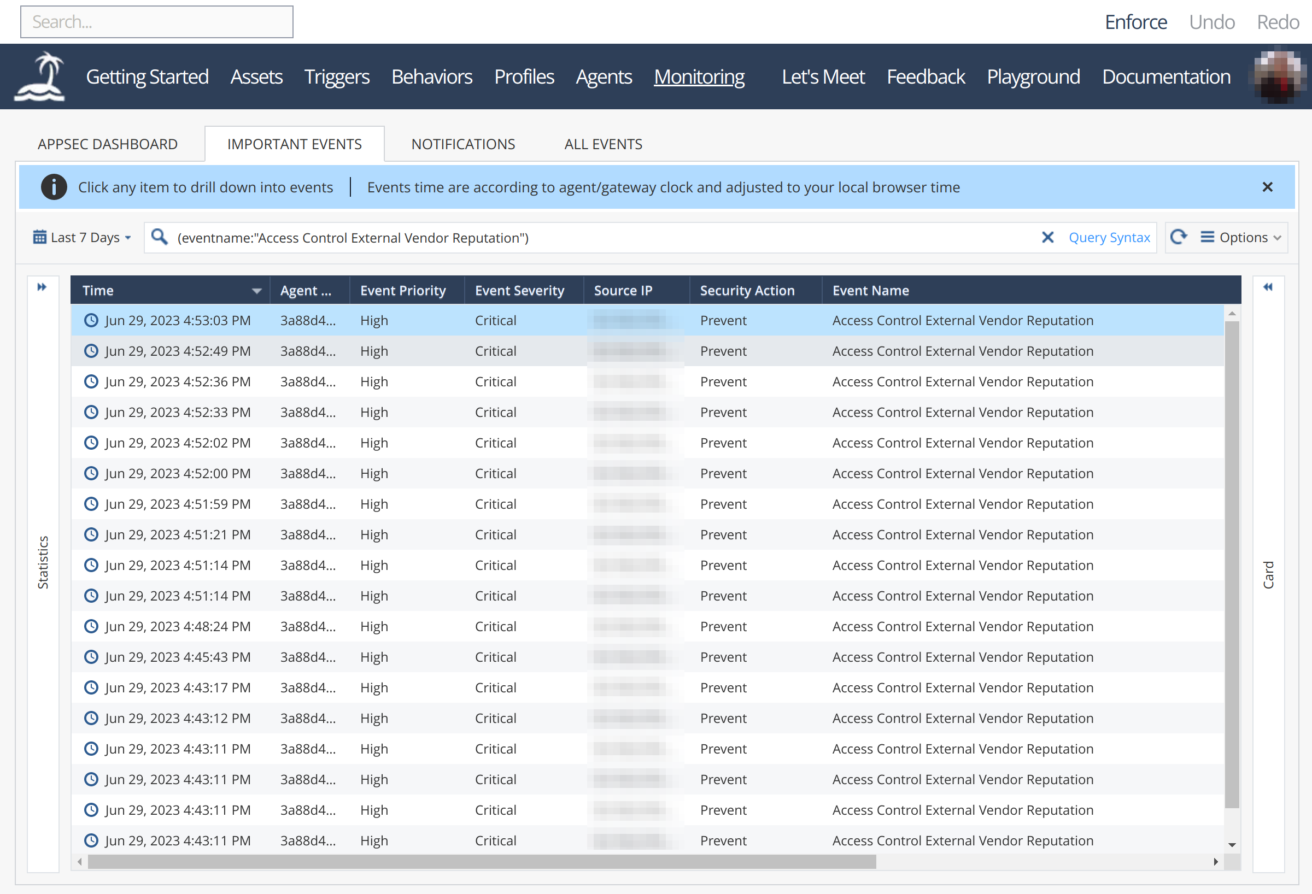The height and width of the screenshot is (894, 1312).
Task: Clear the event query with X icon
Action: [x=1047, y=238]
